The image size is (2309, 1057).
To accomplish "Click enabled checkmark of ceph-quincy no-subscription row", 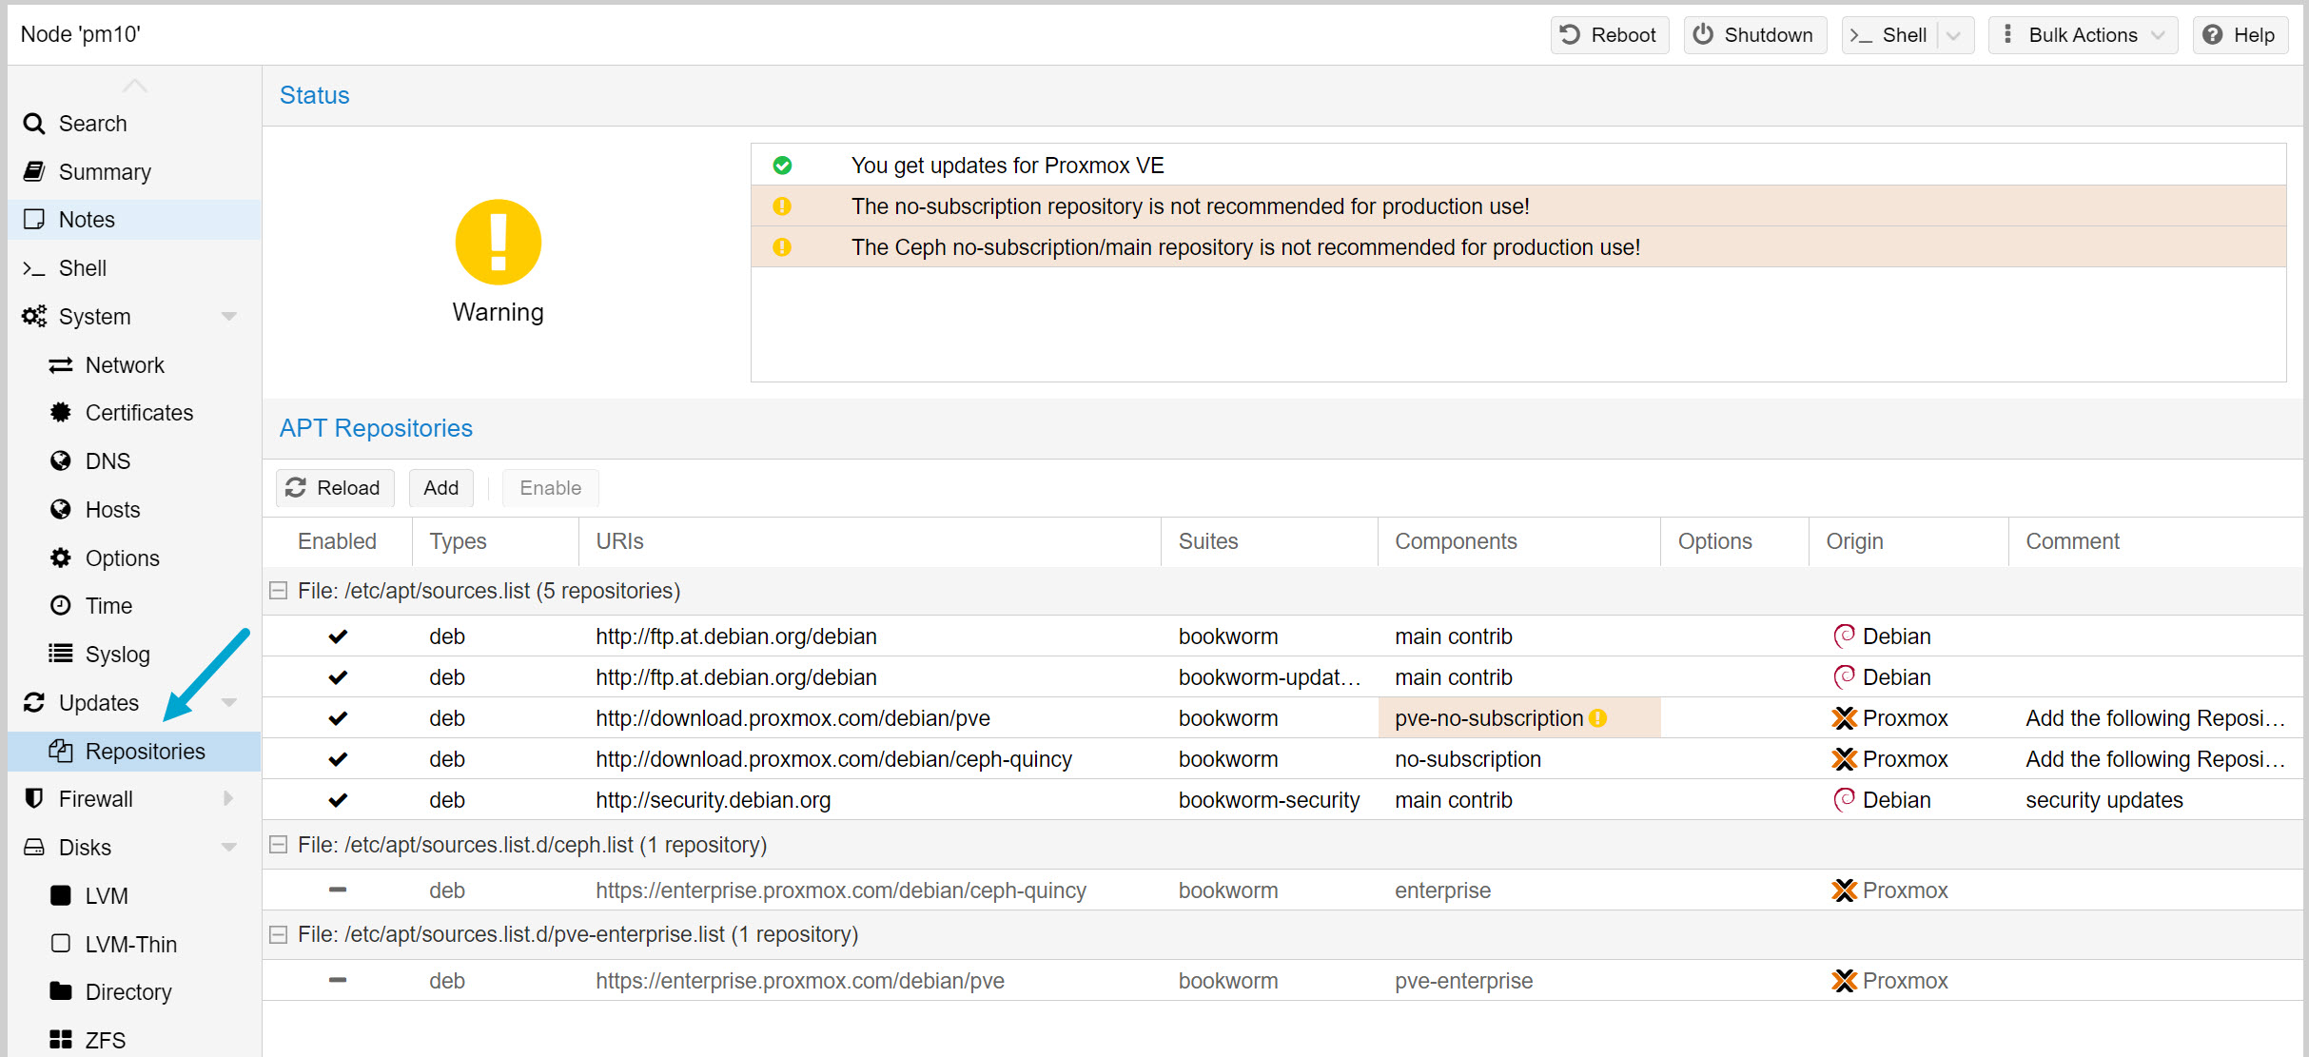I will tap(338, 759).
